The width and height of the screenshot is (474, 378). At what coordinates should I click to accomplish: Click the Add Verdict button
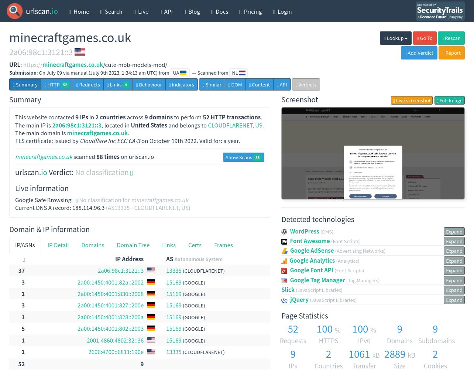click(419, 53)
